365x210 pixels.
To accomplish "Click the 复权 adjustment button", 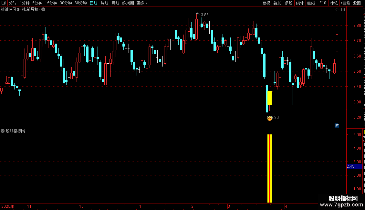I will (266, 3).
